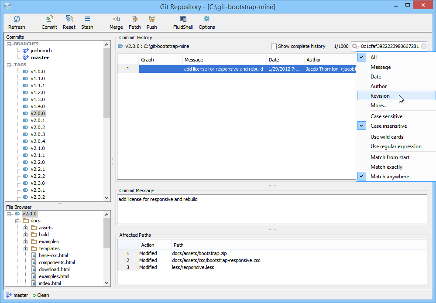
Task: Click the v2.3.2 tag icon
Action: 26,197
